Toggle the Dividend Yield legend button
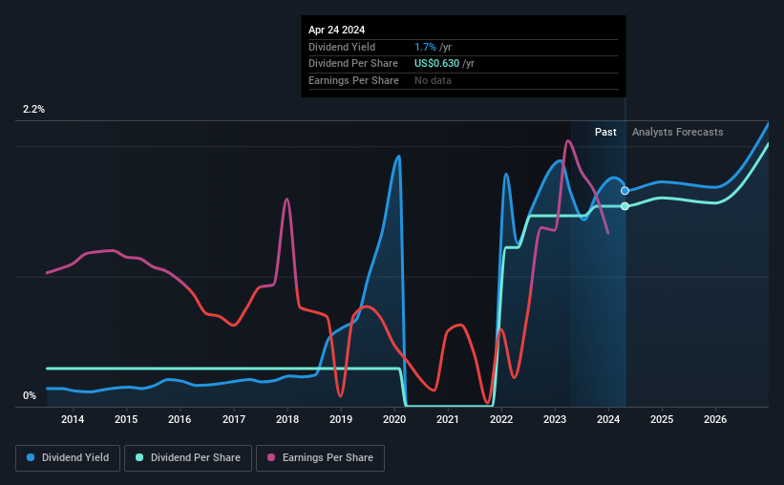The image size is (784, 485). tap(68, 458)
